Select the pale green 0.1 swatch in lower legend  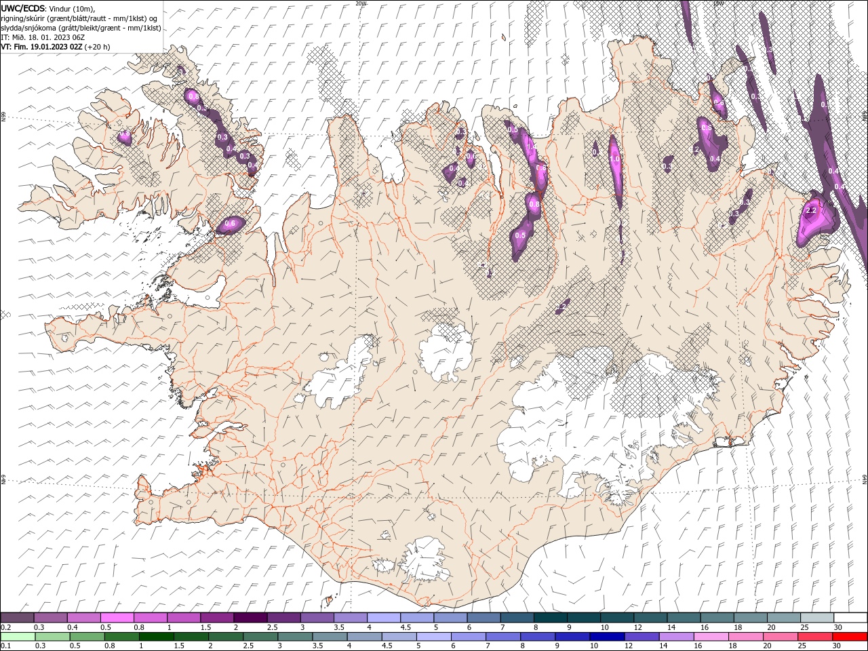coord(18,636)
